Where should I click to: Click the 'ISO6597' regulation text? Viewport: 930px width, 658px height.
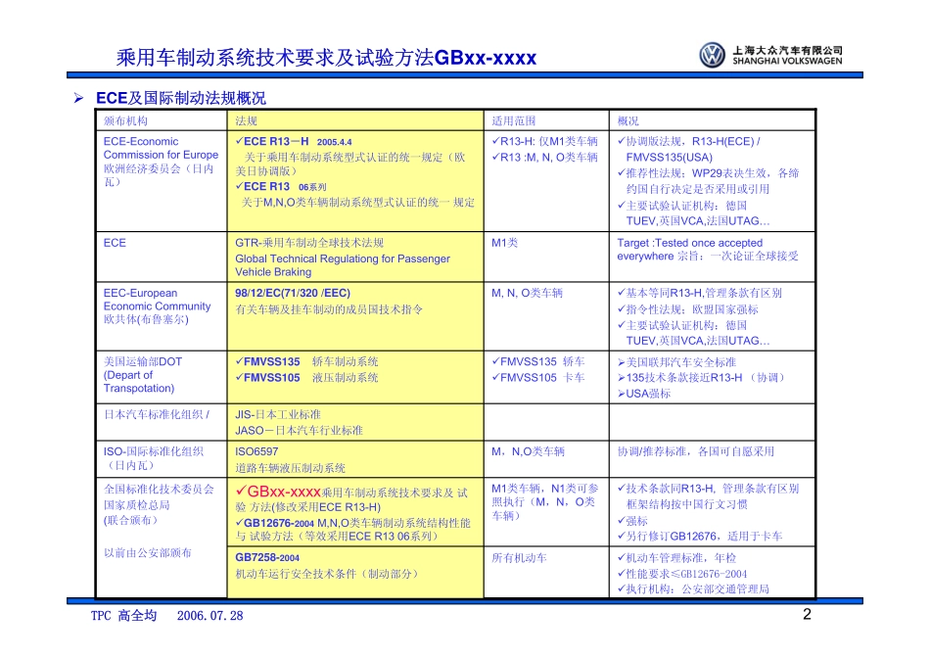pos(256,451)
